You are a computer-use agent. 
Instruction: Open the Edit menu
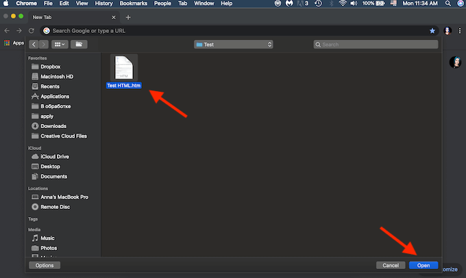click(x=64, y=3)
